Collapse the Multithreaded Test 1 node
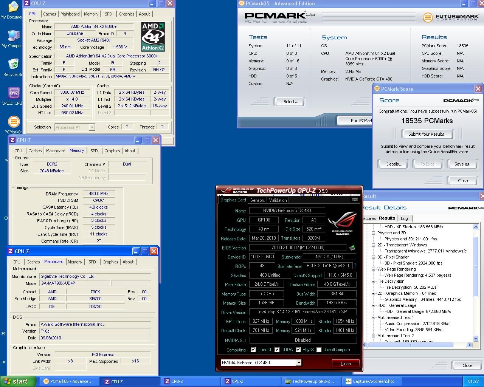The height and width of the screenshot is (387, 484). 374,317
